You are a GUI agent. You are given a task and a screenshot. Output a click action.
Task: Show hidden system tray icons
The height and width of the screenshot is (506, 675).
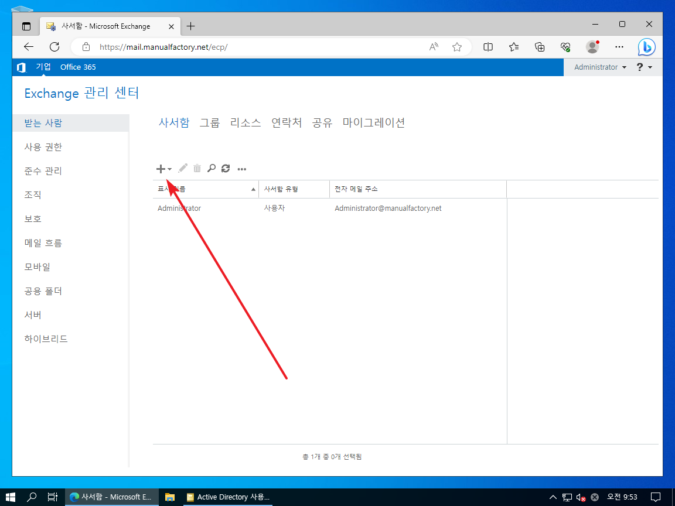tap(553, 497)
